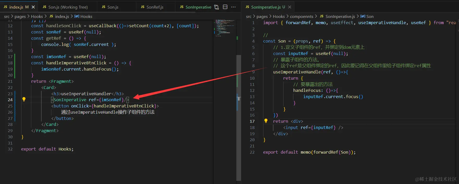Close the index.js tab

point(33,7)
